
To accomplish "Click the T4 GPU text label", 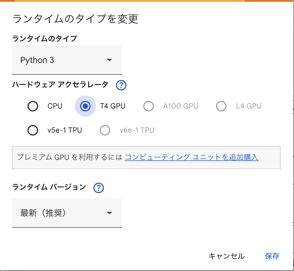I will [x=113, y=106].
